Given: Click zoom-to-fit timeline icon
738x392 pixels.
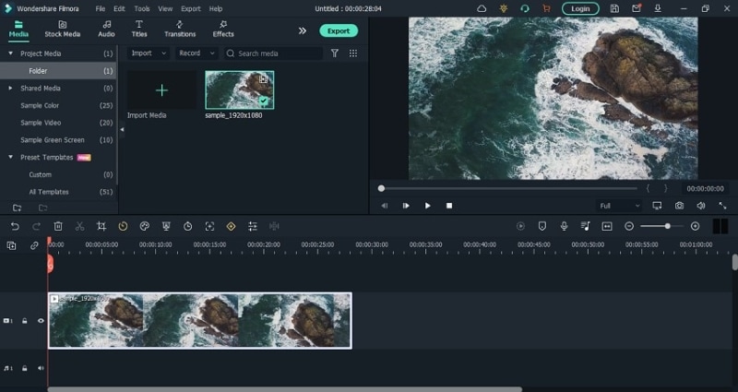Looking at the screenshot, I should pyautogui.click(x=607, y=226).
